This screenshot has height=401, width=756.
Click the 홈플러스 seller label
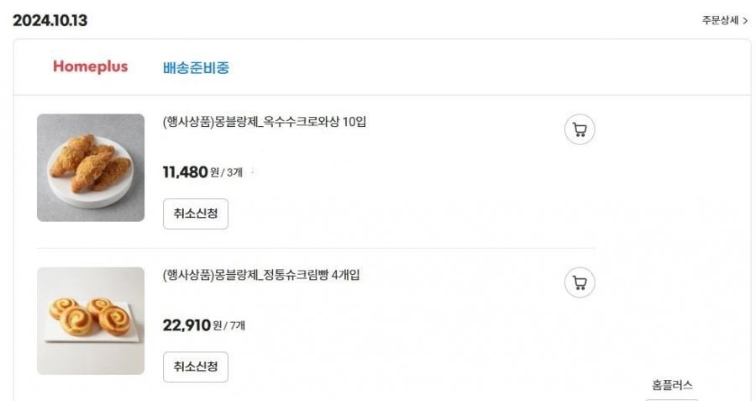point(672,385)
